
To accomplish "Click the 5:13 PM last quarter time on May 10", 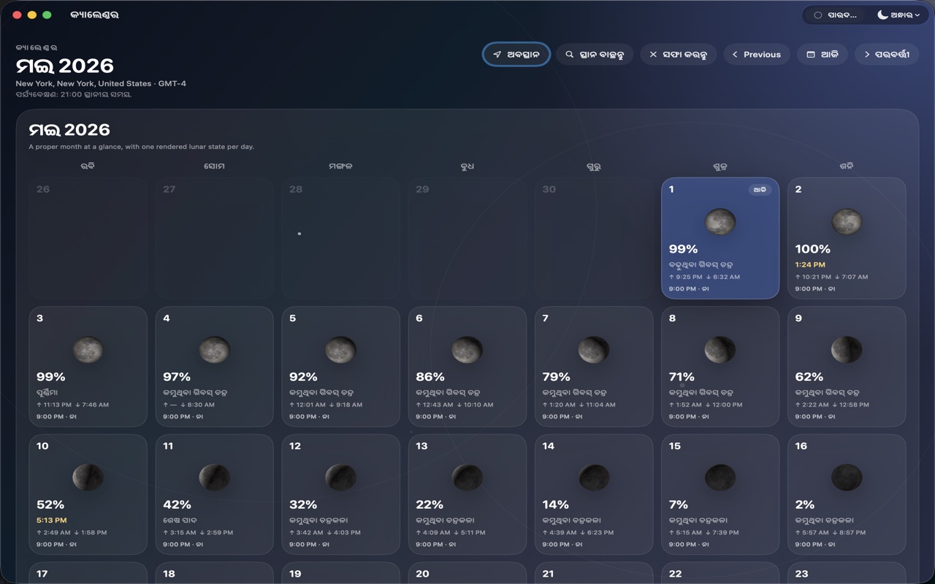I will pyautogui.click(x=51, y=520).
